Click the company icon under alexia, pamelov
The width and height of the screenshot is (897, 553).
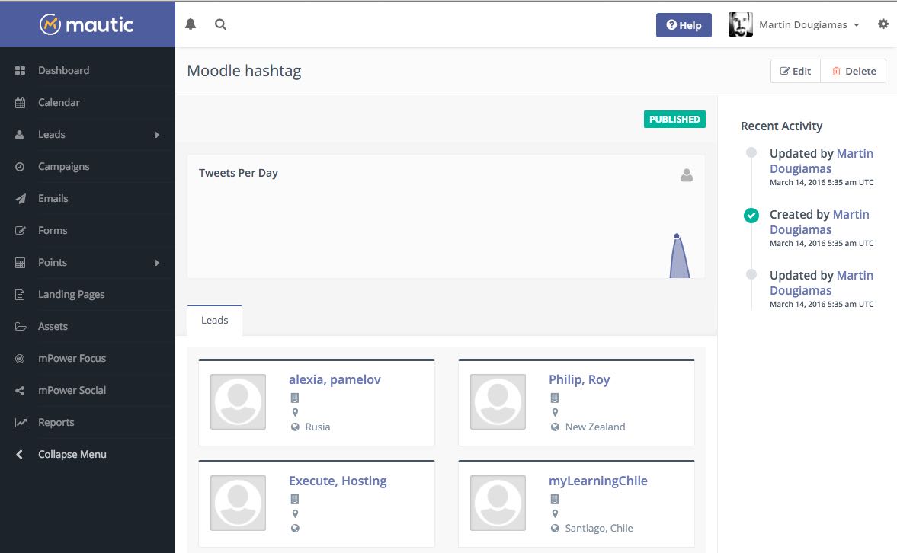click(295, 398)
